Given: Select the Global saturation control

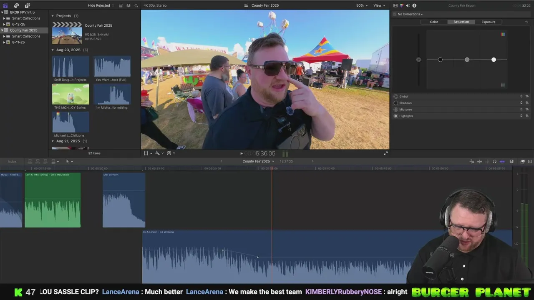Looking at the screenshot, I should [396, 96].
